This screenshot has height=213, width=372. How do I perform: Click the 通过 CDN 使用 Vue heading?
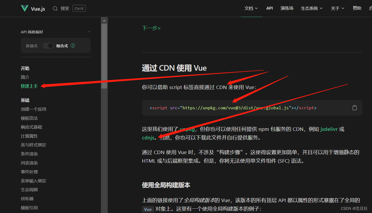pyautogui.click(x=174, y=68)
